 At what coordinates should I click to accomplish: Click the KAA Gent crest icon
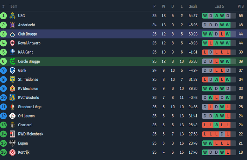pos(12,52)
